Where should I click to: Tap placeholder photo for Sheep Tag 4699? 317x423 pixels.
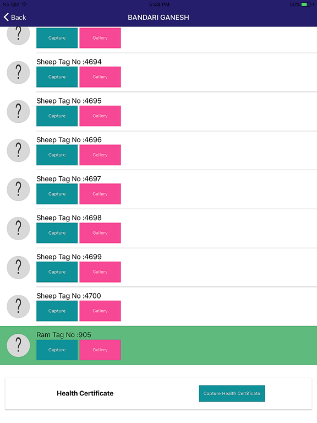[x=18, y=267]
